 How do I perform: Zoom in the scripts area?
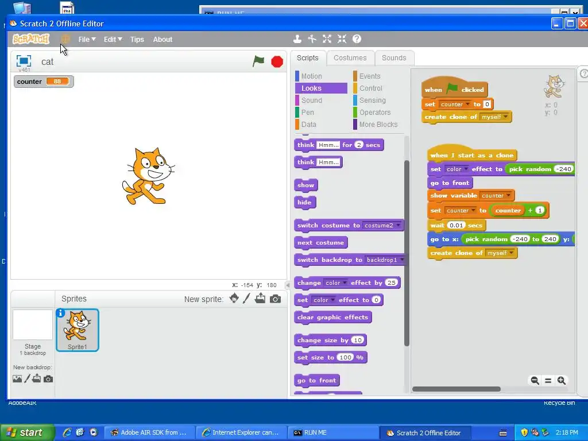click(562, 381)
